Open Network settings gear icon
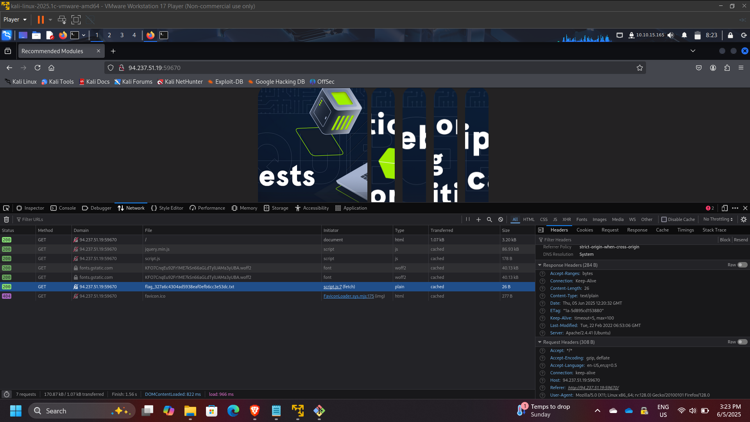Image resolution: width=750 pixels, height=422 pixels. coord(744,219)
